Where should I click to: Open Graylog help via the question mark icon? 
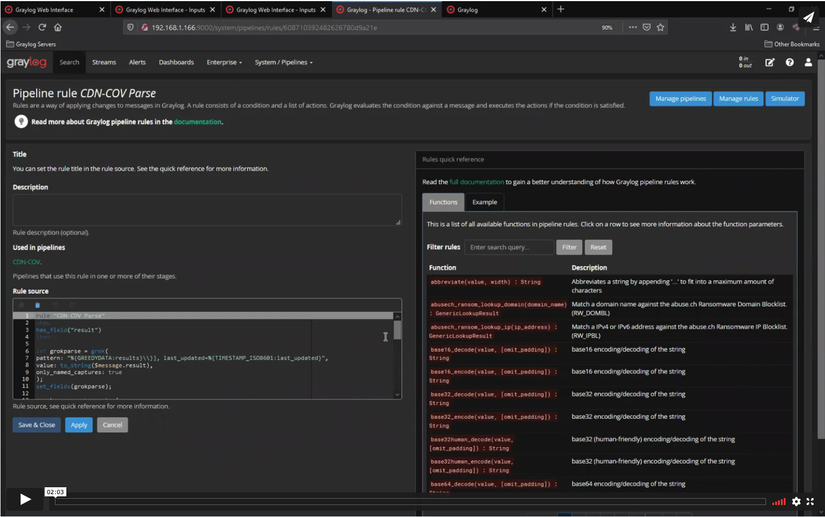point(790,62)
